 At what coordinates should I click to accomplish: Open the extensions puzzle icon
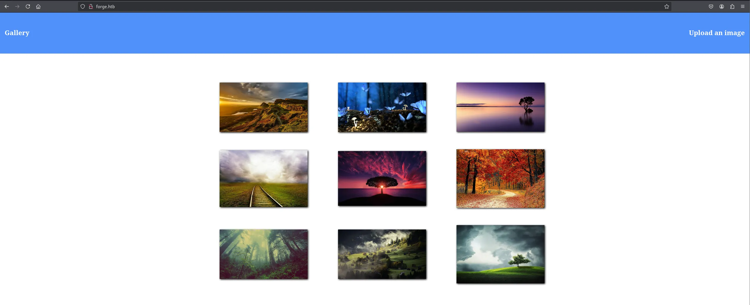pos(732,6)
